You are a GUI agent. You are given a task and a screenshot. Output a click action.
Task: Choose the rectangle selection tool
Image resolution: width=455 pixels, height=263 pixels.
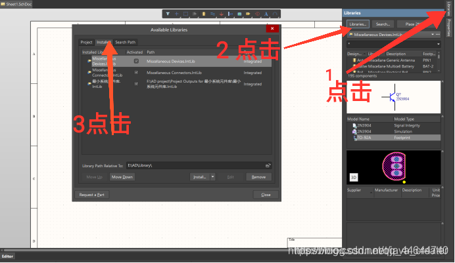pyautogui.click(x=185, y=14)
